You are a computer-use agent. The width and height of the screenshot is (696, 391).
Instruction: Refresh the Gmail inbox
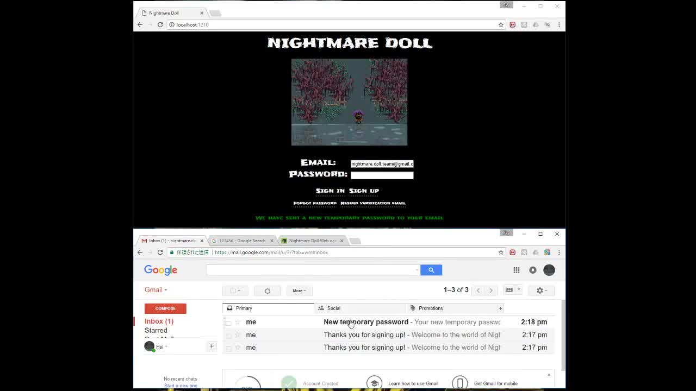[x=267, y=291]
